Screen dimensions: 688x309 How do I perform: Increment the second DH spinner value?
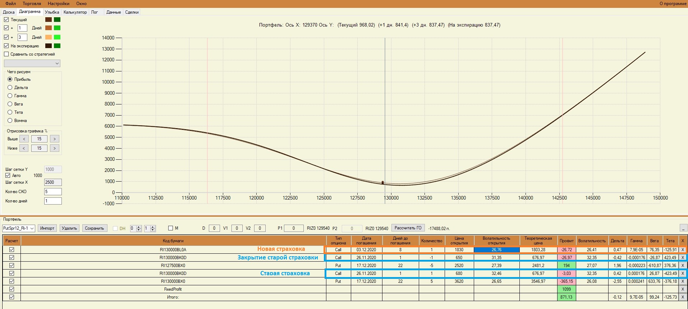click(153, 227)
